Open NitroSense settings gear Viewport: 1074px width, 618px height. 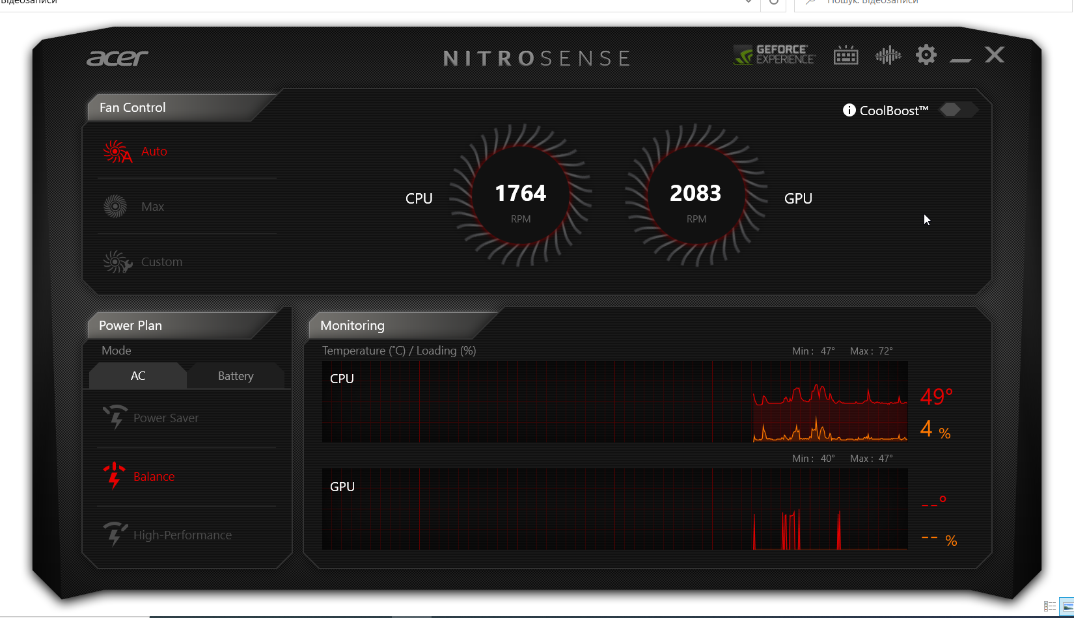[x=926, y=55]
